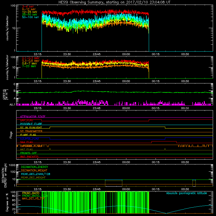Pick the yellow 12-25 keV legend label
The image size is (216, 216).
(x=29, y=12)
